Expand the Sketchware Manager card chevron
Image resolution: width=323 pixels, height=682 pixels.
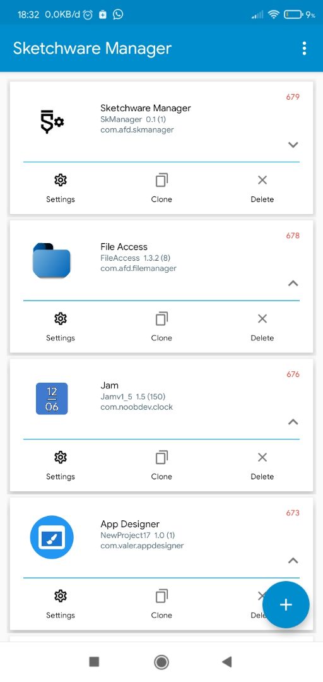[x=293, y=145]
